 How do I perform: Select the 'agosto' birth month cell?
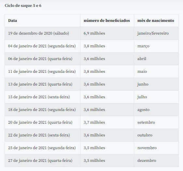[156, 110]
